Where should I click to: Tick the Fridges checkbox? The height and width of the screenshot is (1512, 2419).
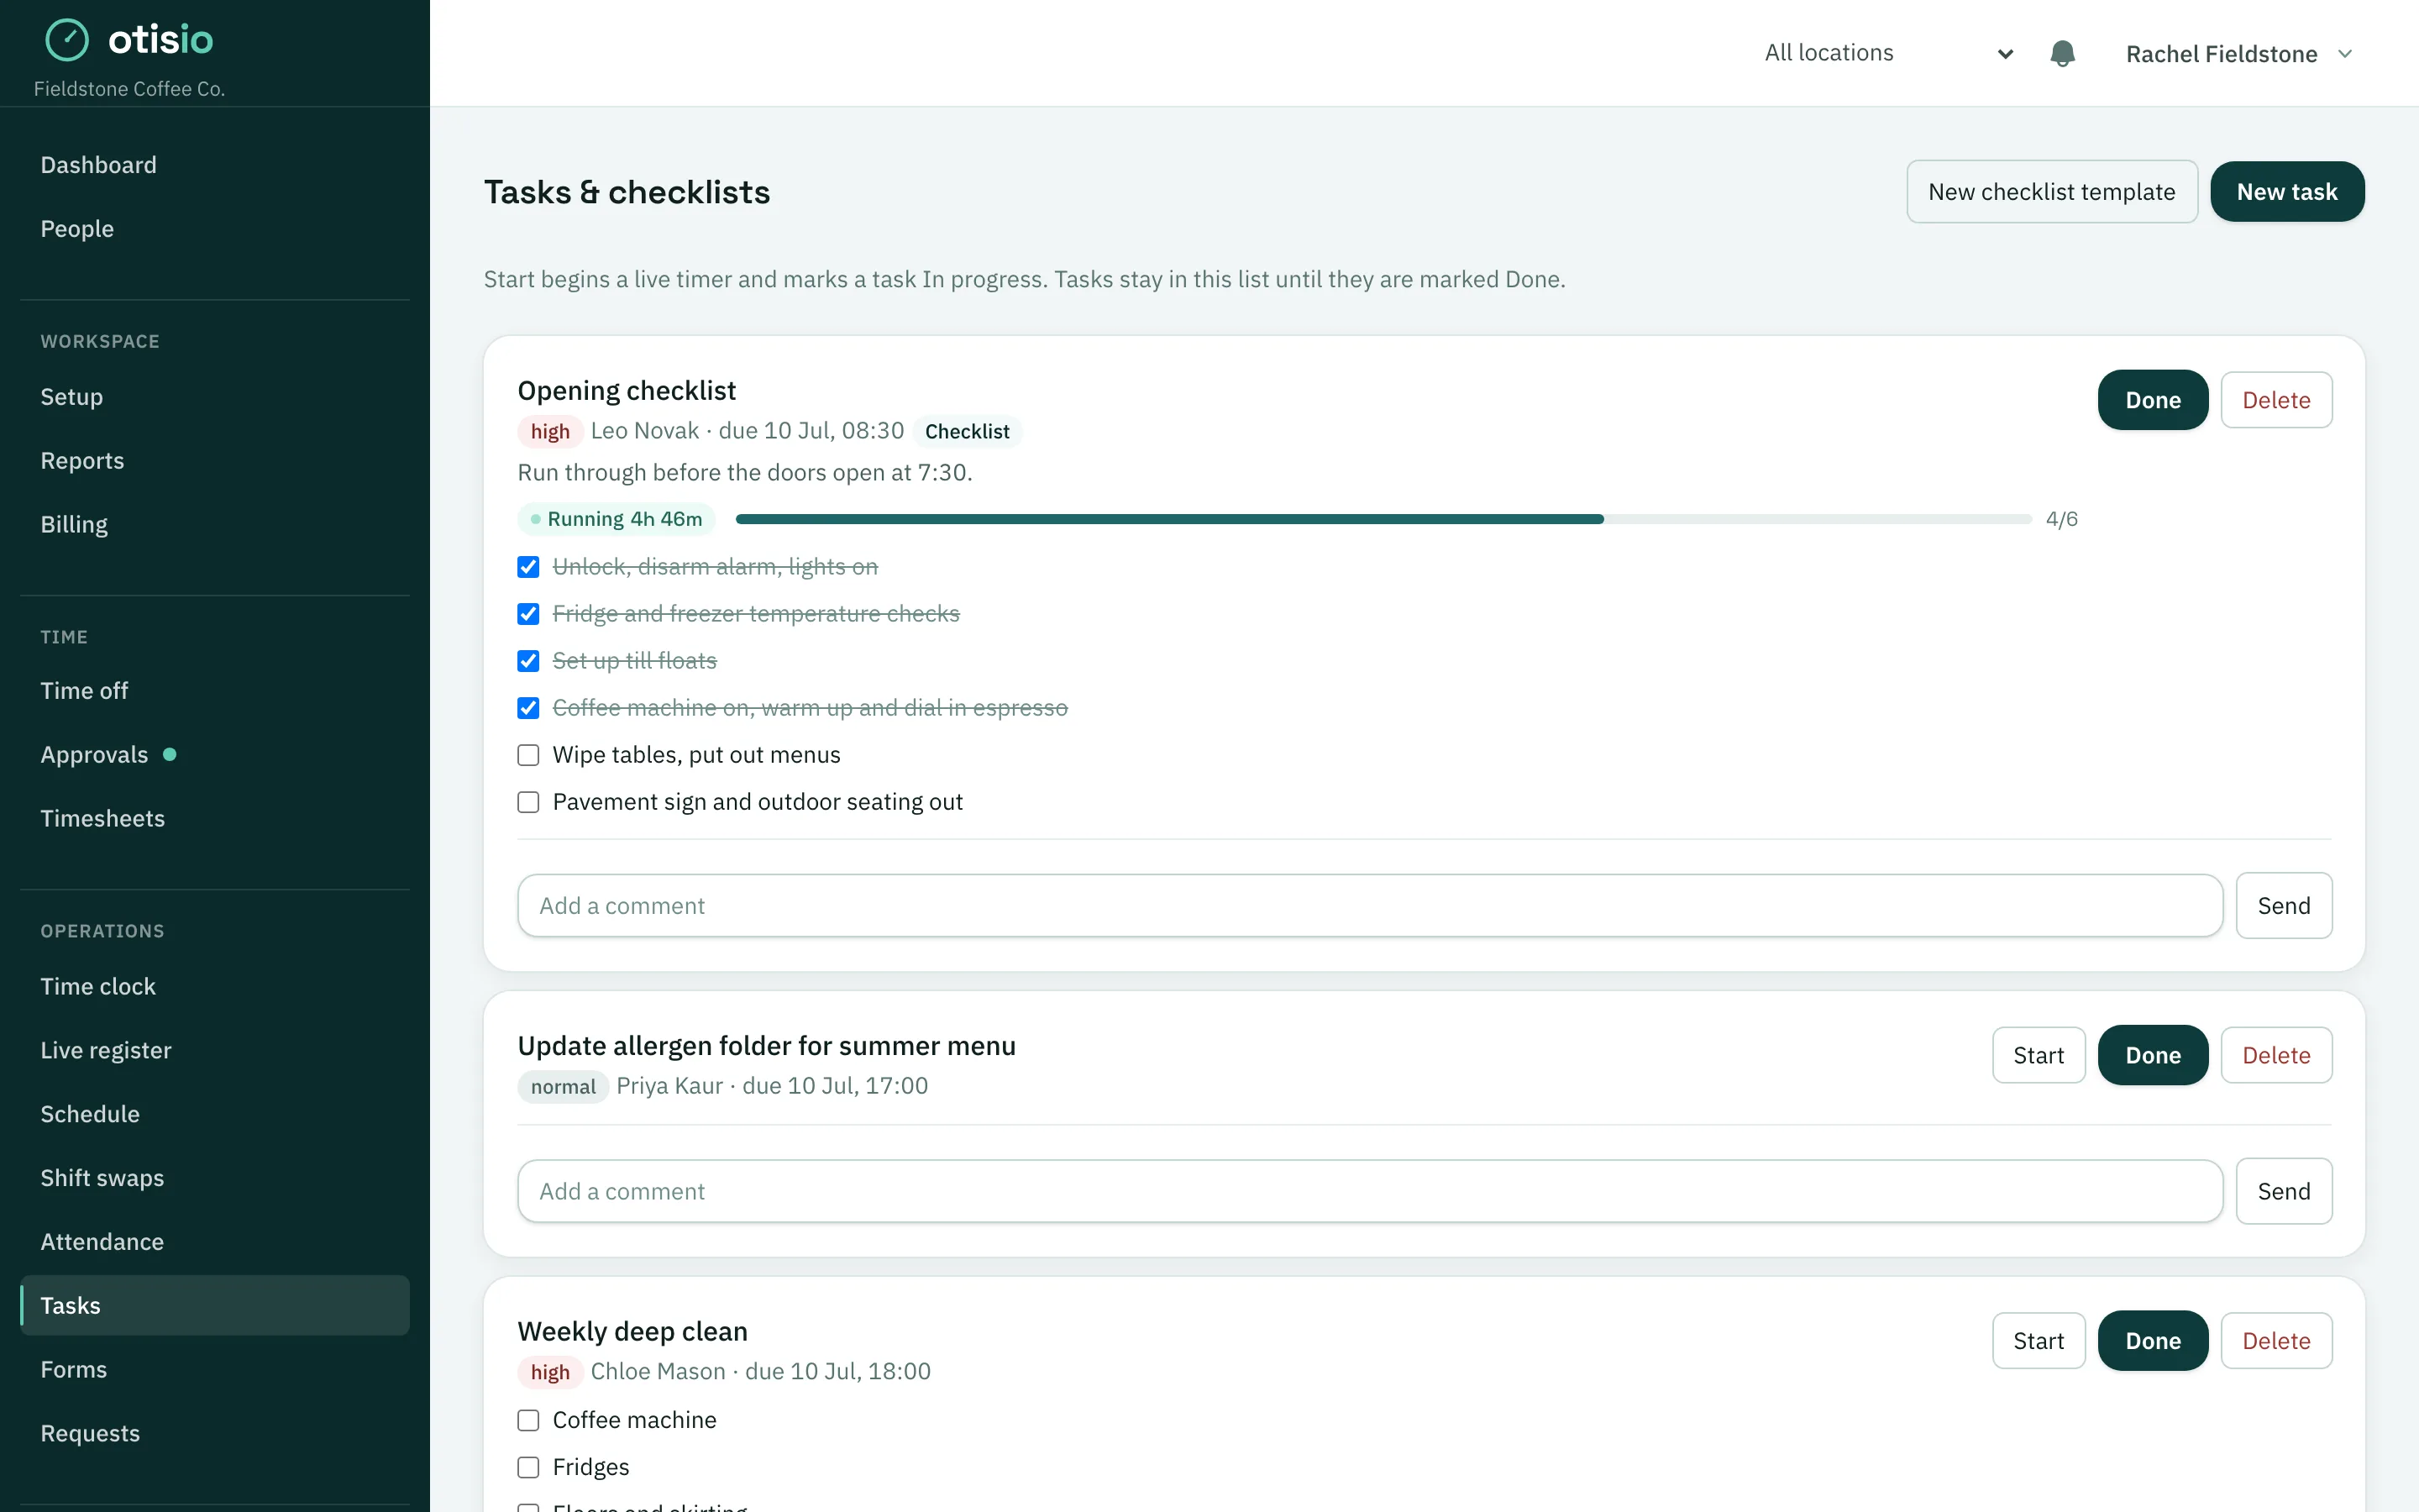[529, 1467]
